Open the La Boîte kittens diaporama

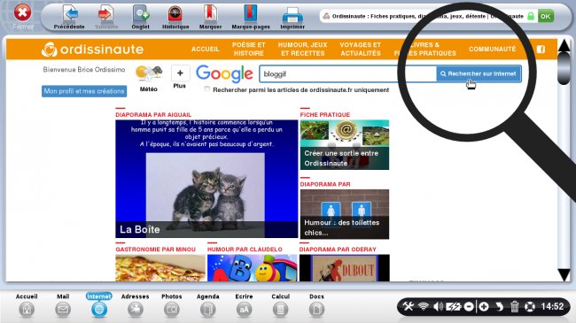[206, 179]
